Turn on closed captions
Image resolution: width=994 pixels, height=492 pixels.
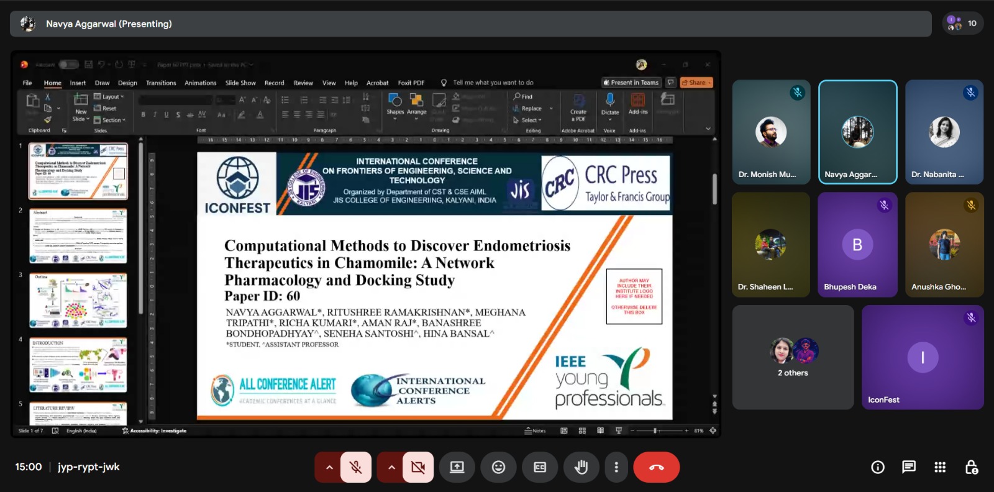540,467
